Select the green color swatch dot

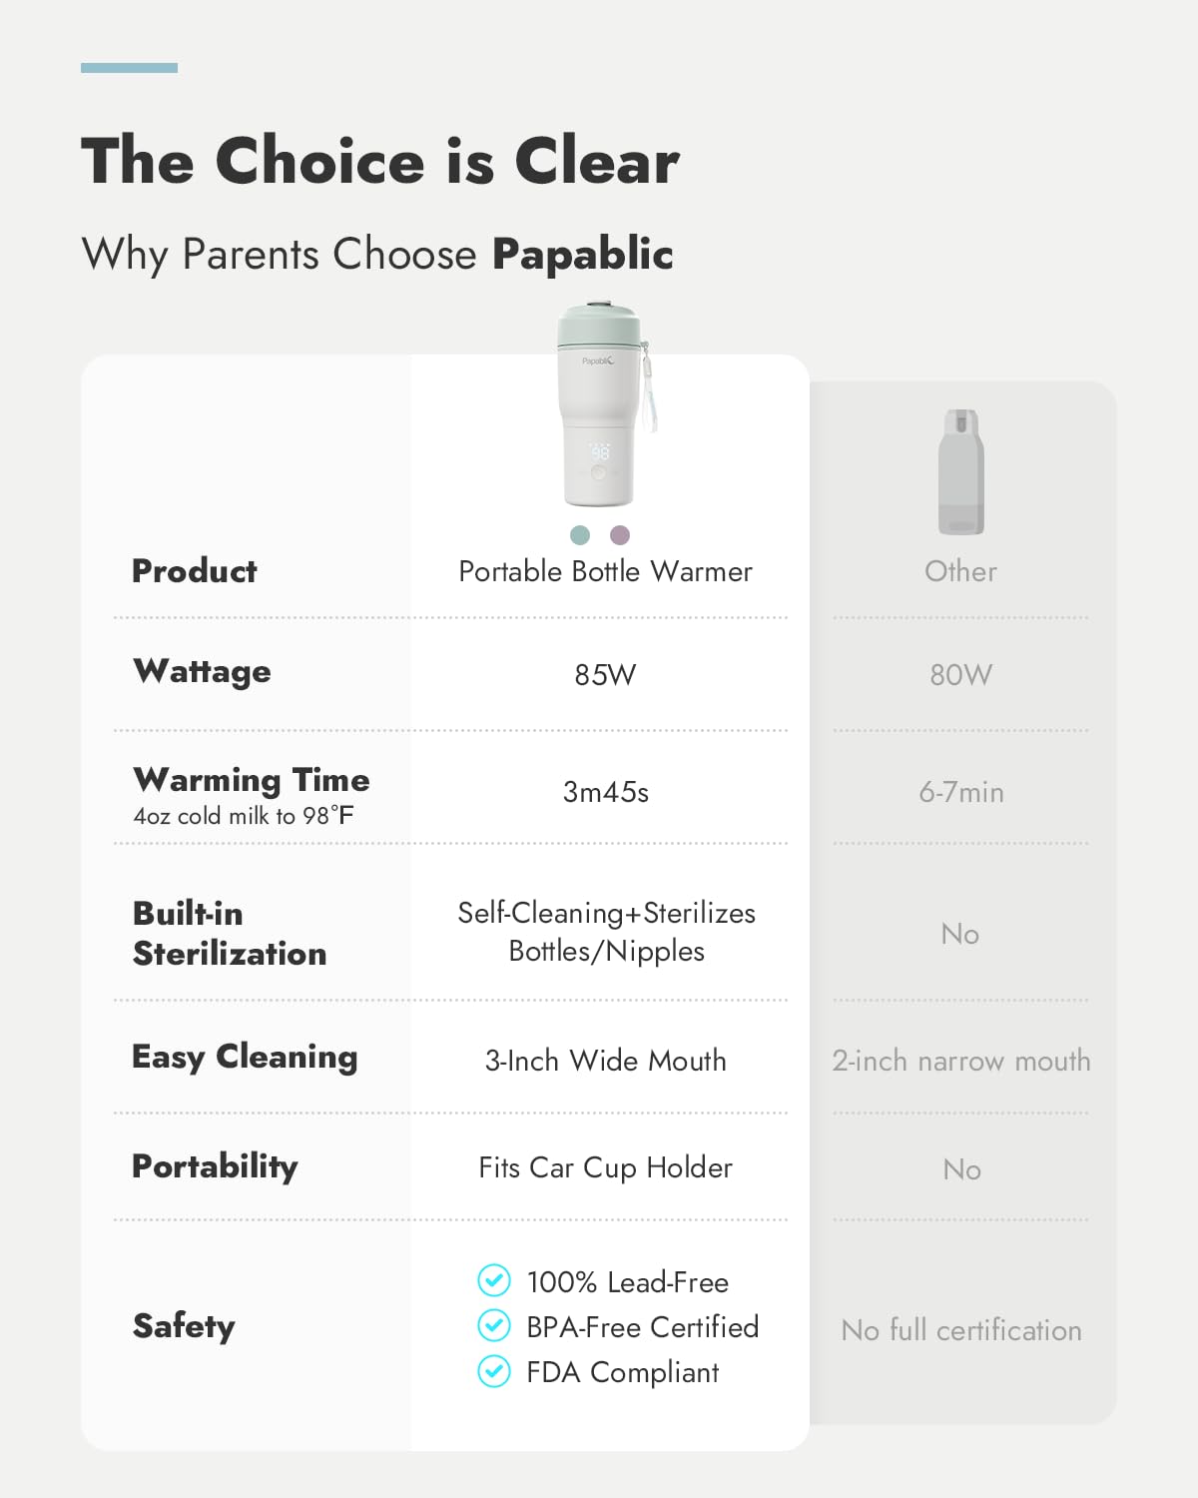click(580, 535)
